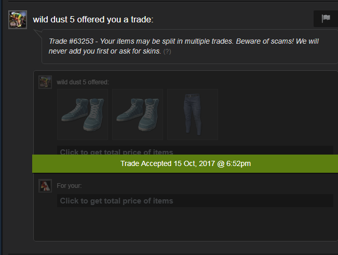The height and width of the screenshot is (255, 338).
Task: Get total price of your items
Action: click(195, 201)
